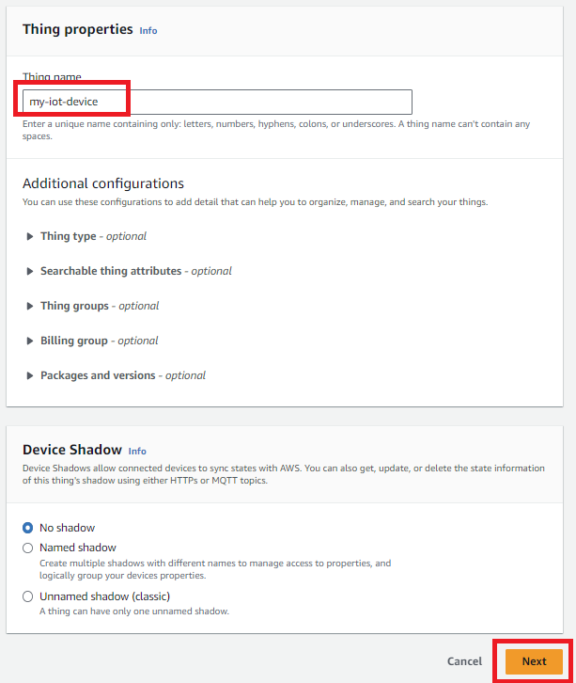Choose the Named shadow radio option
The width and height of the screenshot is (576, 683).
27,548
